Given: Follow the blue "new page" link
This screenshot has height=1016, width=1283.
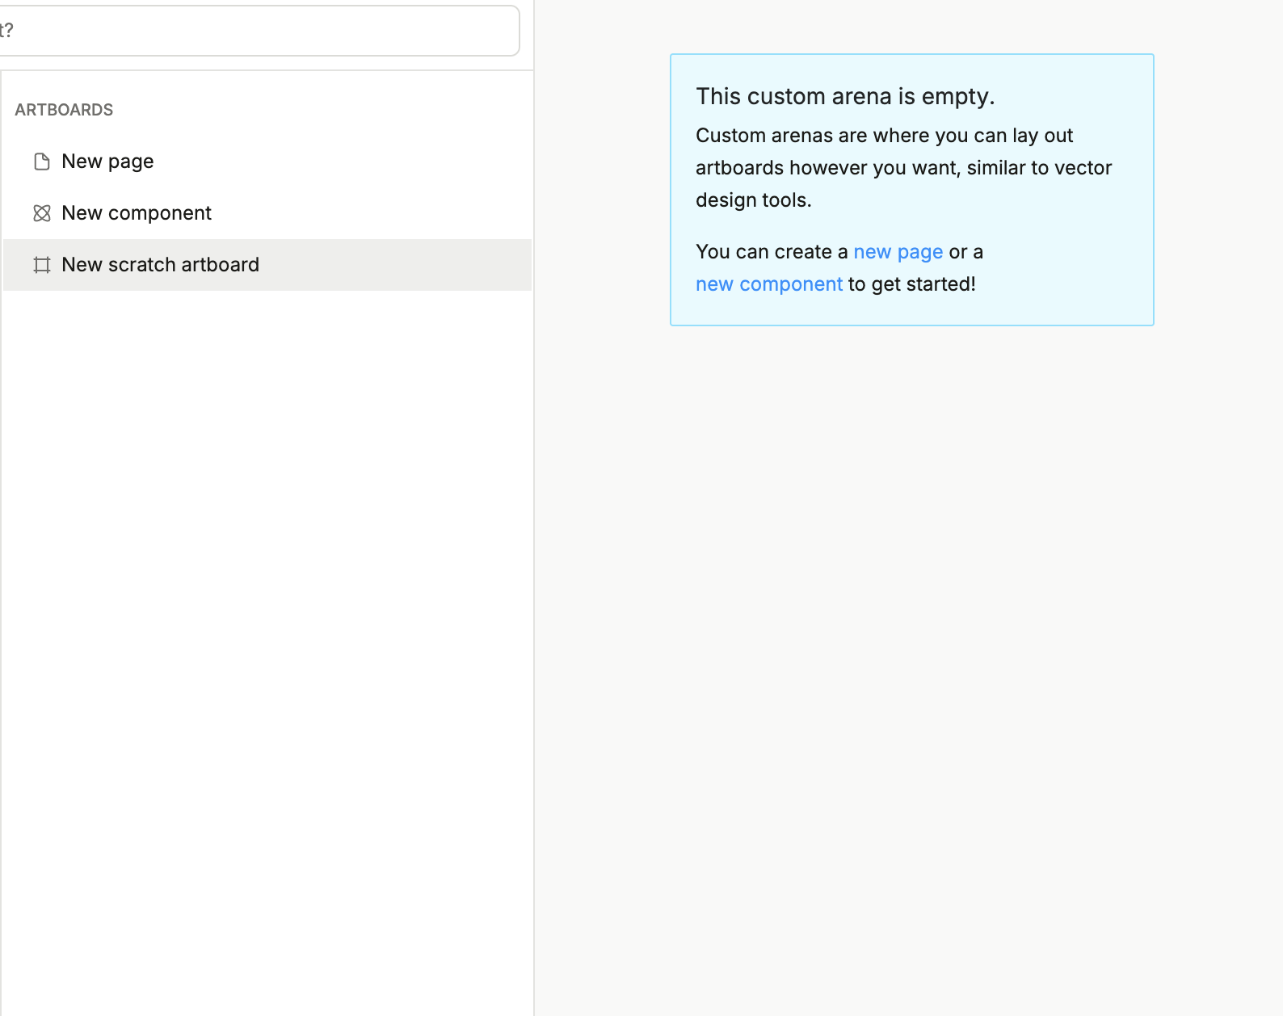Looking at the screenshot, I should [x=898, y=252].
